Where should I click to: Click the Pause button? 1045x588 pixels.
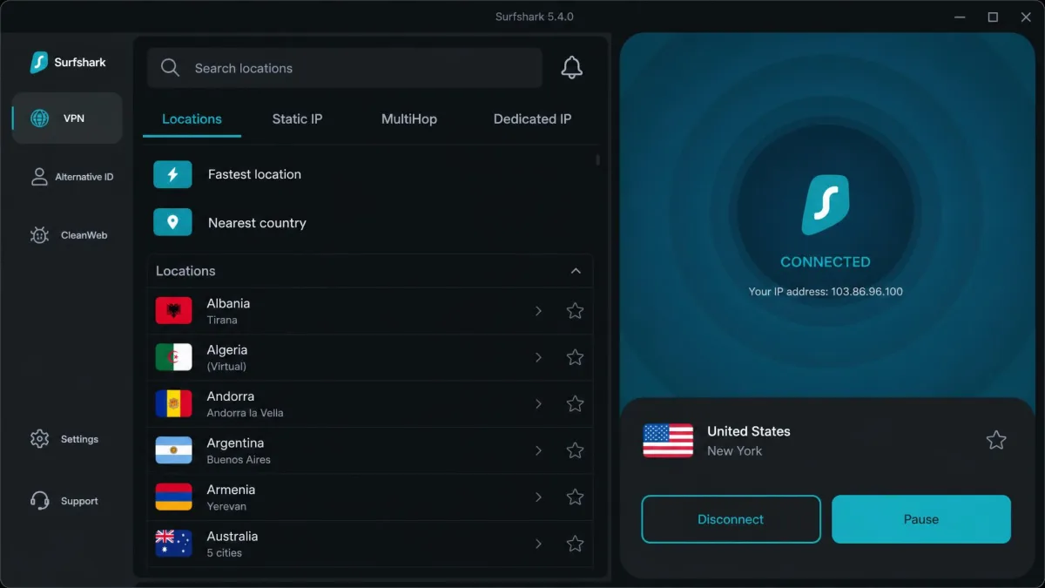coord(921,519)
